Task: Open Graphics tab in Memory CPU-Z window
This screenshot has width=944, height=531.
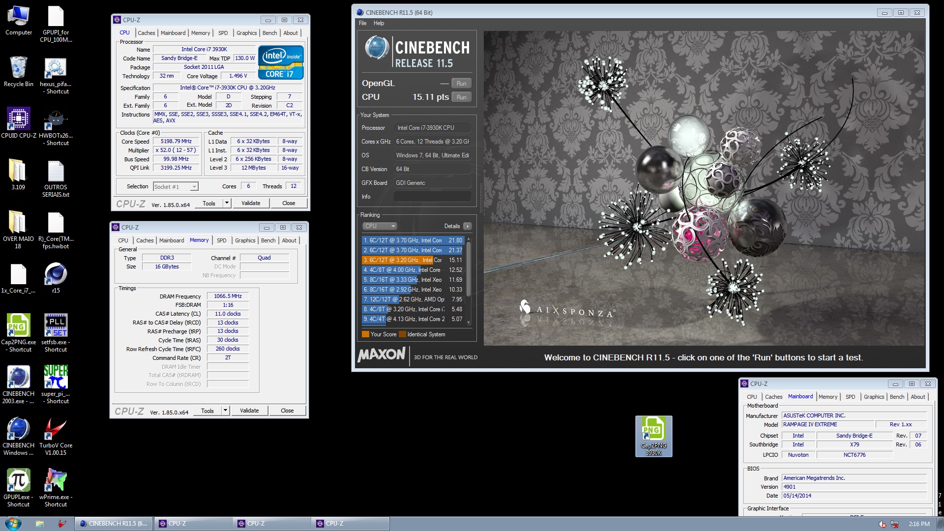Action: click(245, 240)
